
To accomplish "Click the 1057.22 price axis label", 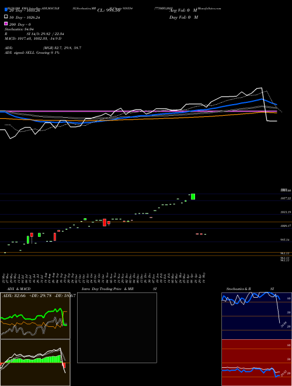I will (286, 198).
